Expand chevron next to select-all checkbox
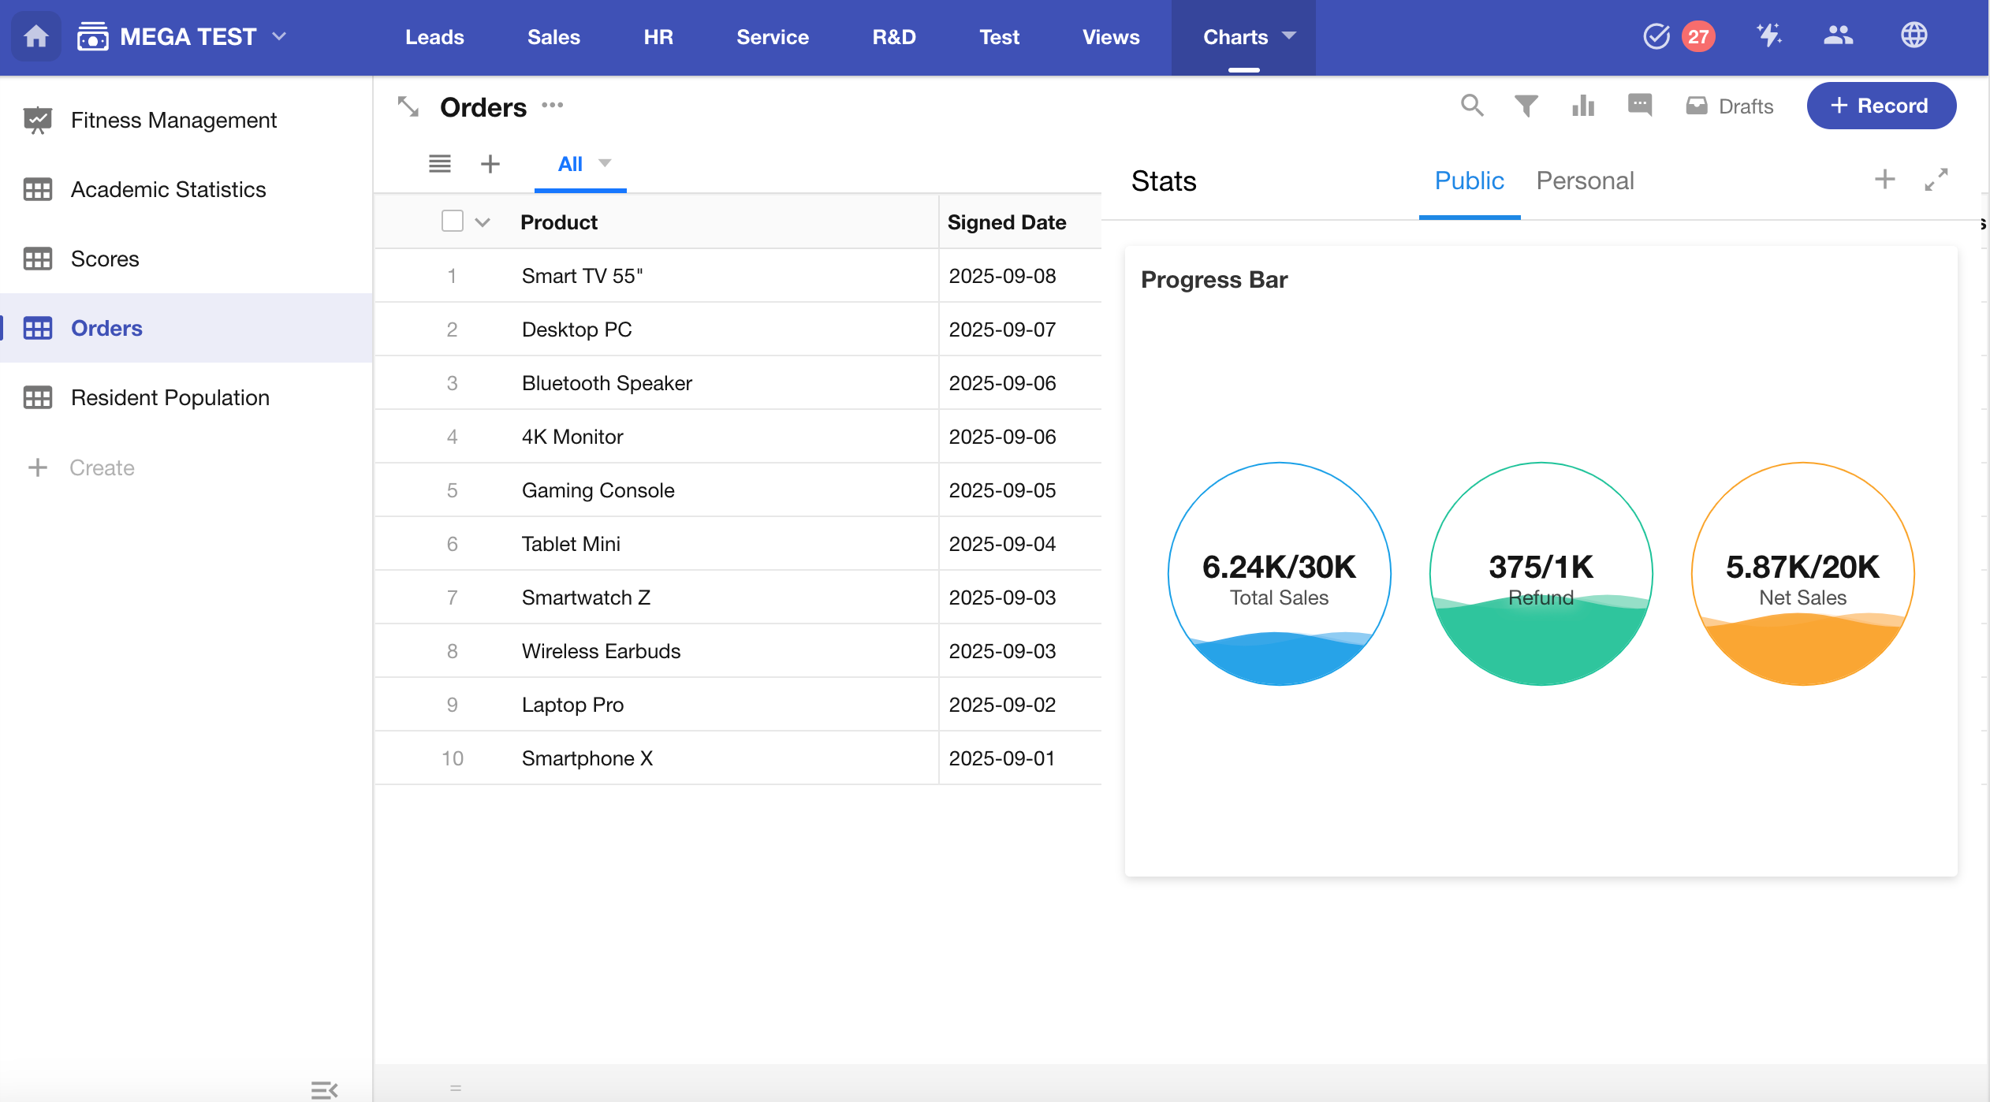The image size is (1990, 1102). [x=483, y=222]
